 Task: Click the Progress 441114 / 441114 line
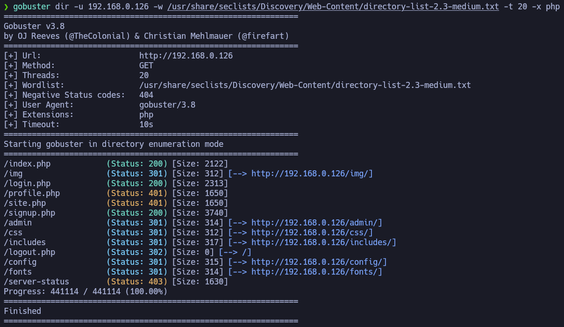pos(86,291)
